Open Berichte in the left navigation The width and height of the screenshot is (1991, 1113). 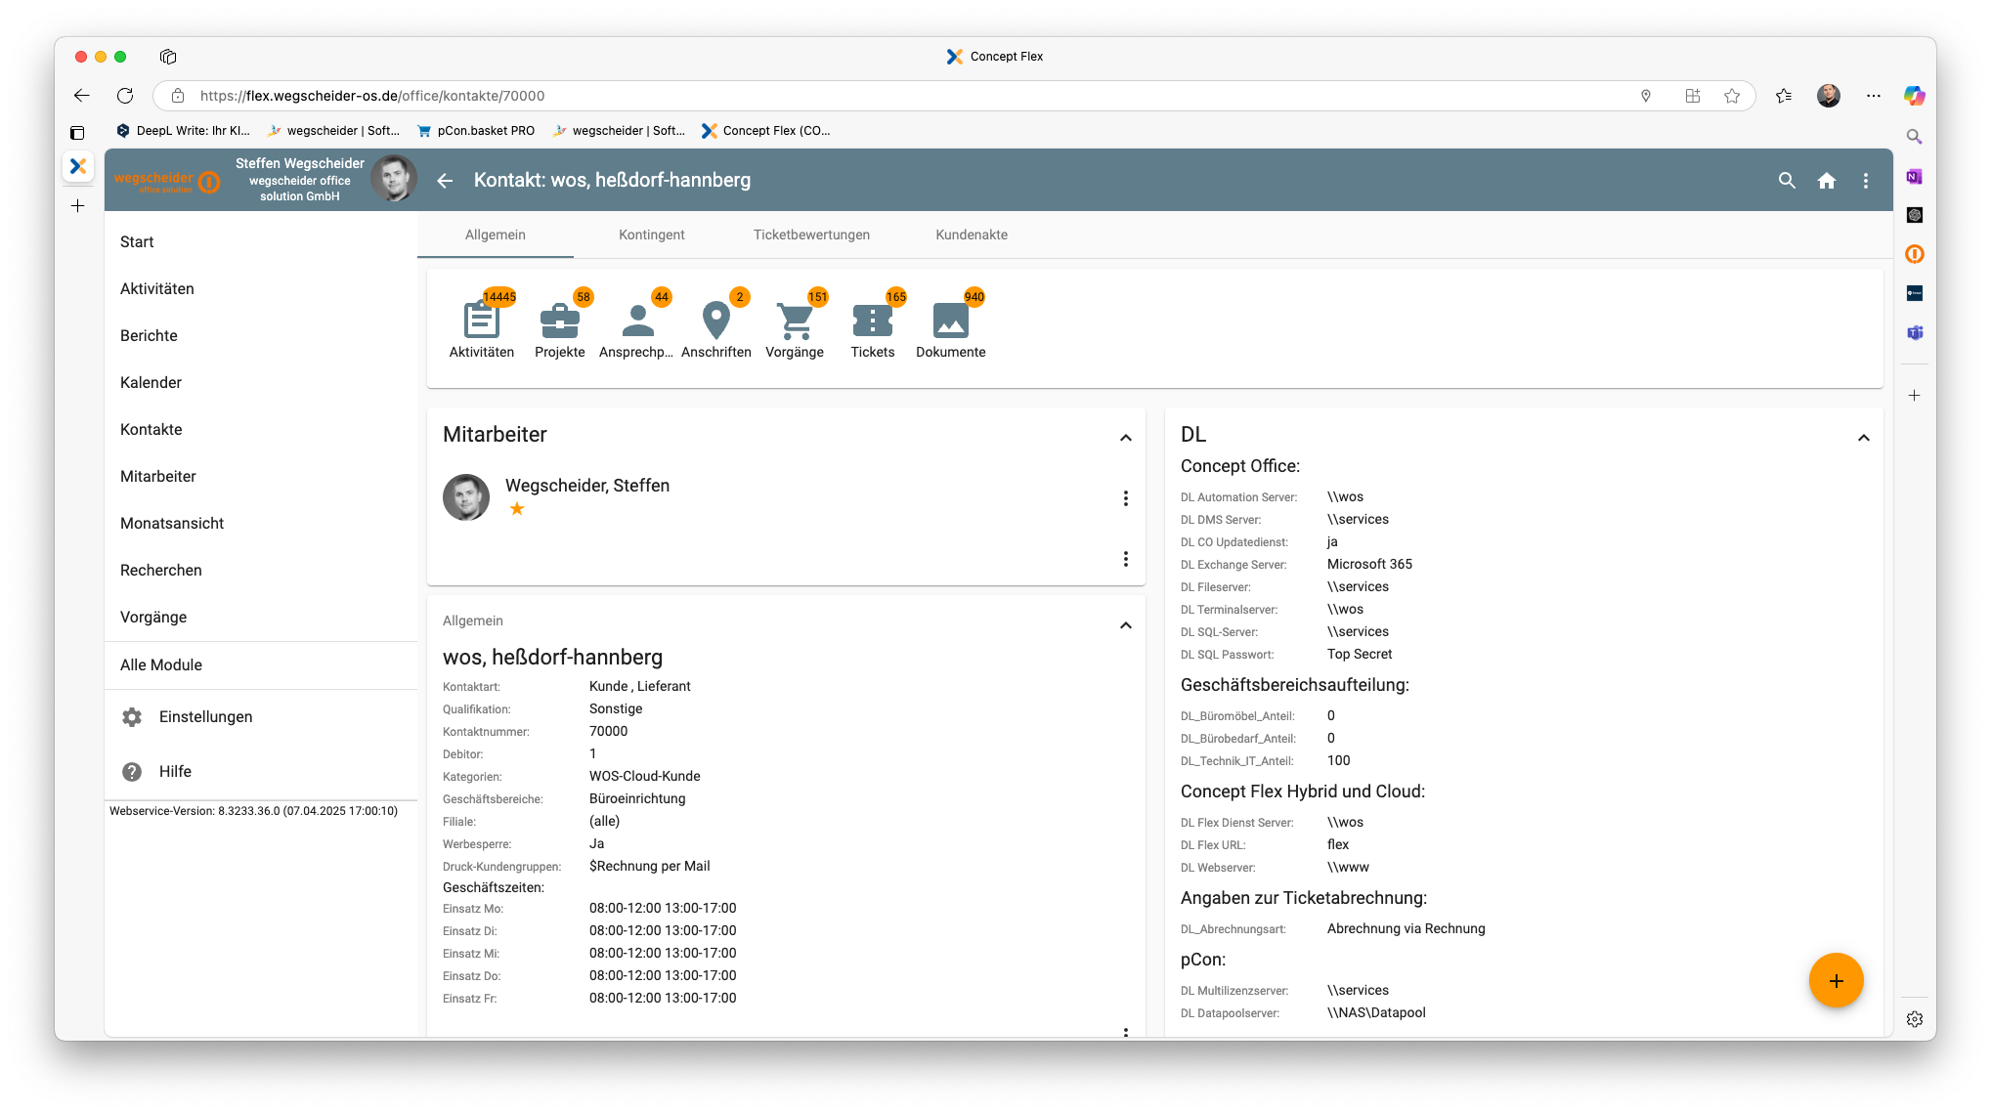(x=261, y=336)
